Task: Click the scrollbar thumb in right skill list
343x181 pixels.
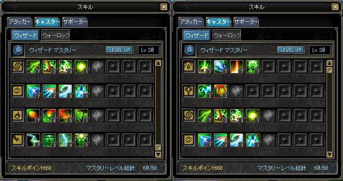Action: [x=330, y=70]
